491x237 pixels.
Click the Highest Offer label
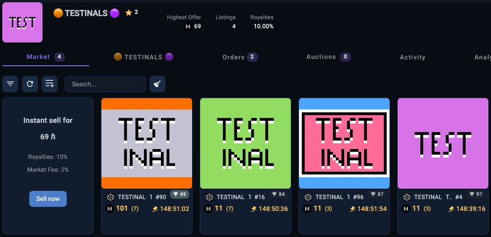click(x=184, y=17)
